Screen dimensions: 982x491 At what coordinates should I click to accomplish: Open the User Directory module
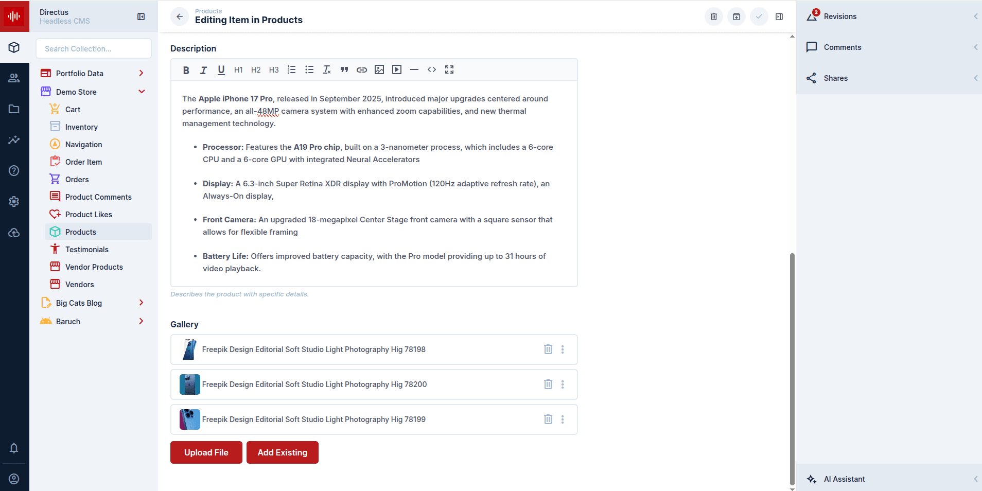tap(14, 78)
